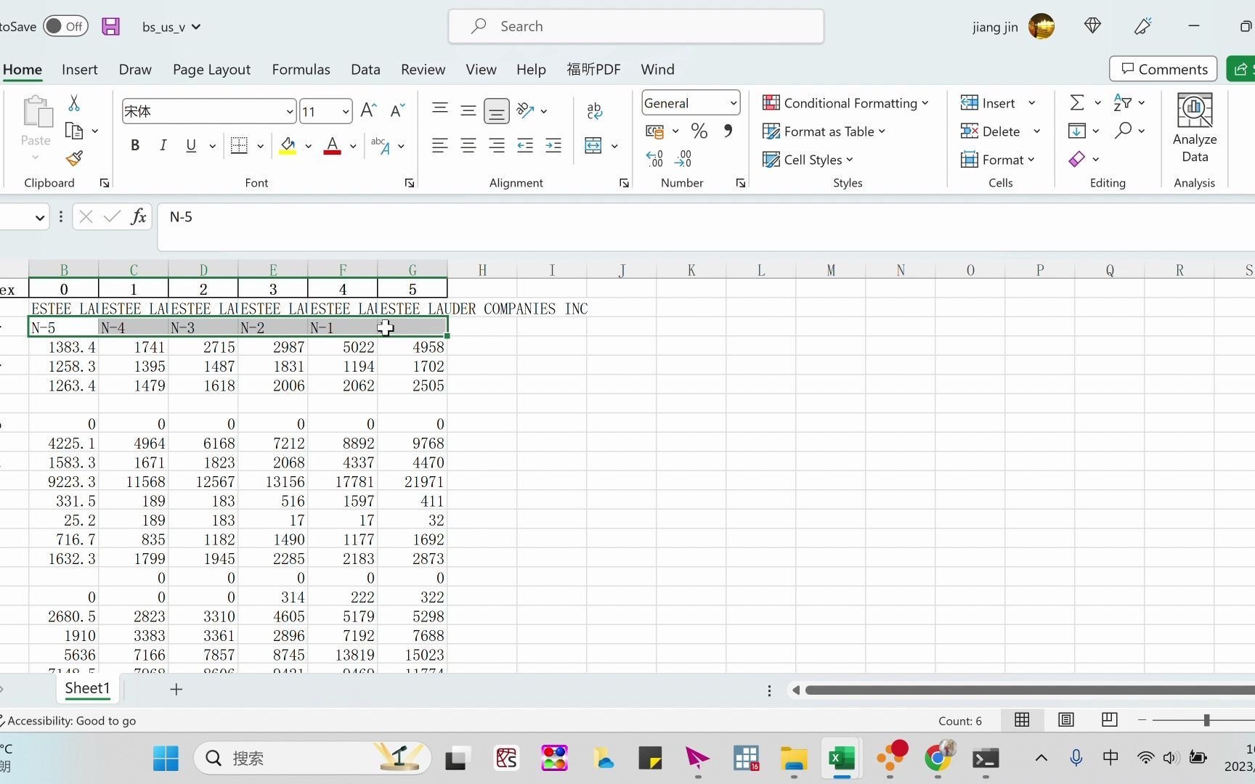1255x784 pixels.
Task: Decrease font size with smaller A icon
Action: click(x=397, y=110)
